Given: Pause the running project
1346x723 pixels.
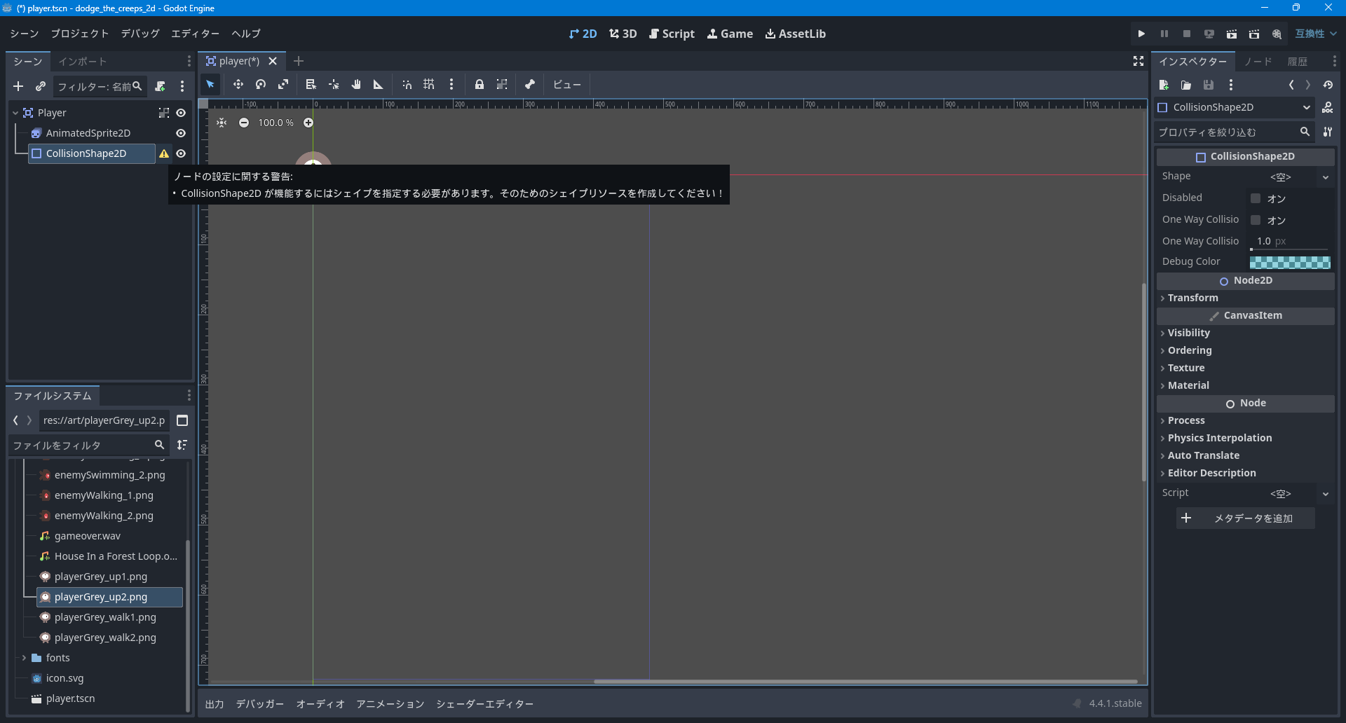Looking at the screenshot, I should click(x=1164, y=34).
